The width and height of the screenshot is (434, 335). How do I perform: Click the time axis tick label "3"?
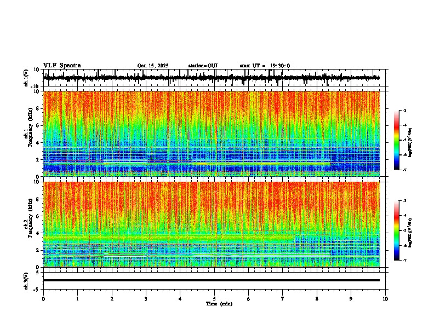[146, 299]
